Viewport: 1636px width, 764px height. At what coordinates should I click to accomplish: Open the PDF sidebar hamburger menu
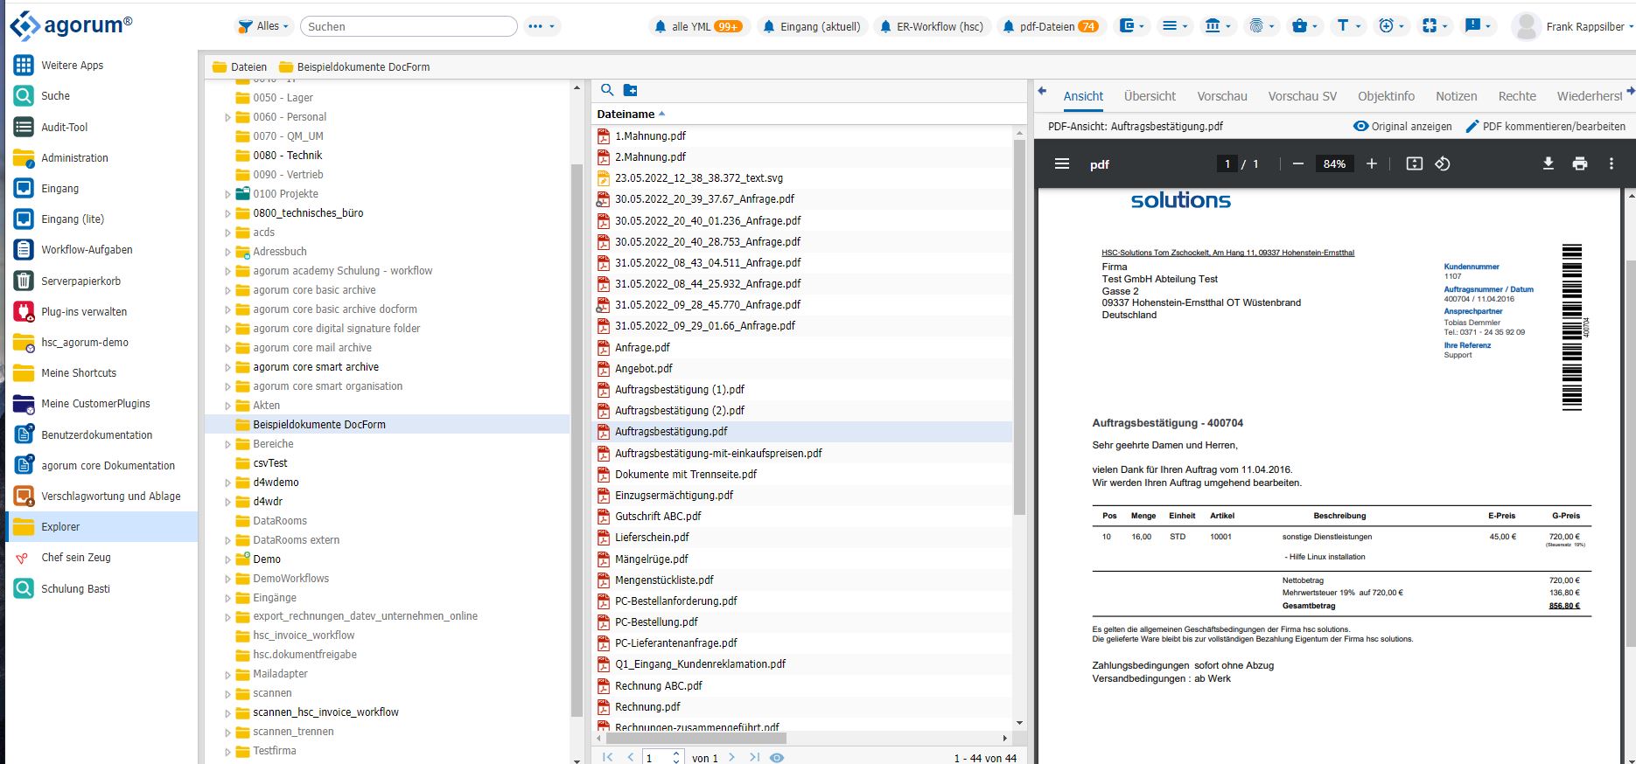click(1061, 163)
